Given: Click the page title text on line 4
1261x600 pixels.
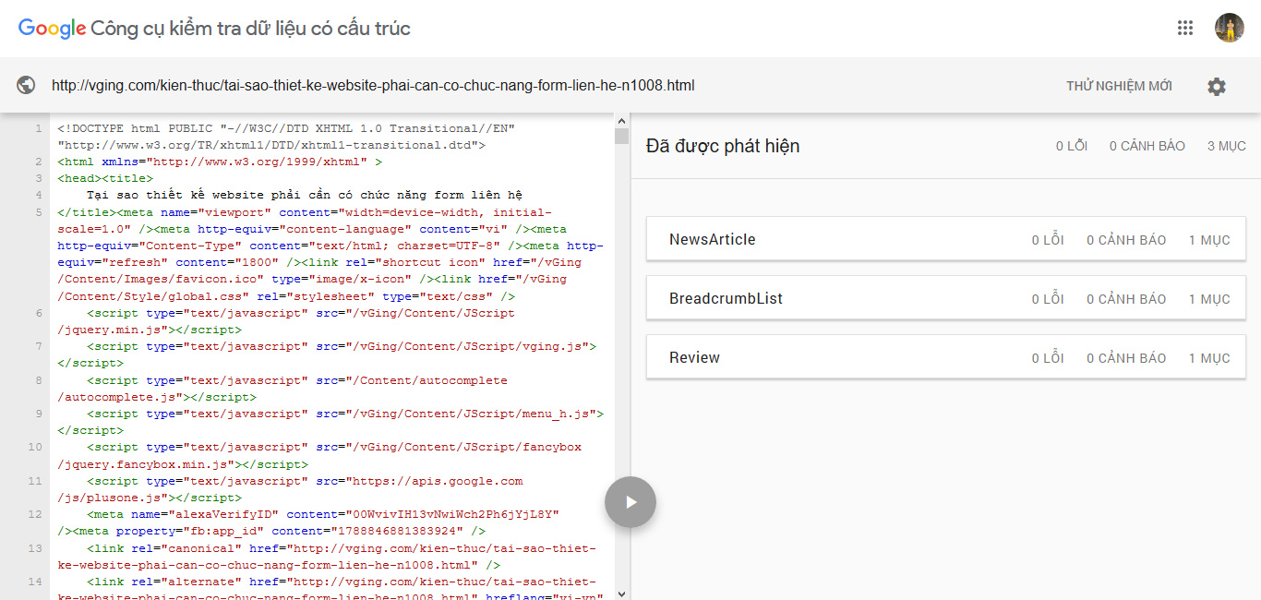Looking at the screenshot, I should [305, 195].
